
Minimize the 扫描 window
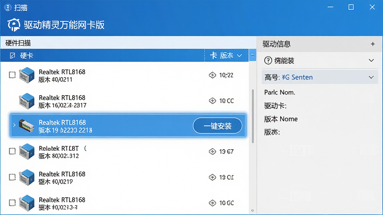(x=330, y=7)
